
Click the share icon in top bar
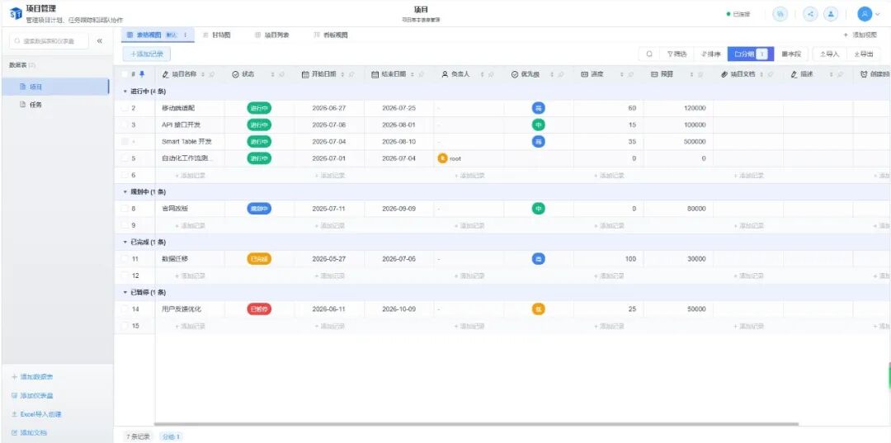pyautogui.click(x=810, y=14)
